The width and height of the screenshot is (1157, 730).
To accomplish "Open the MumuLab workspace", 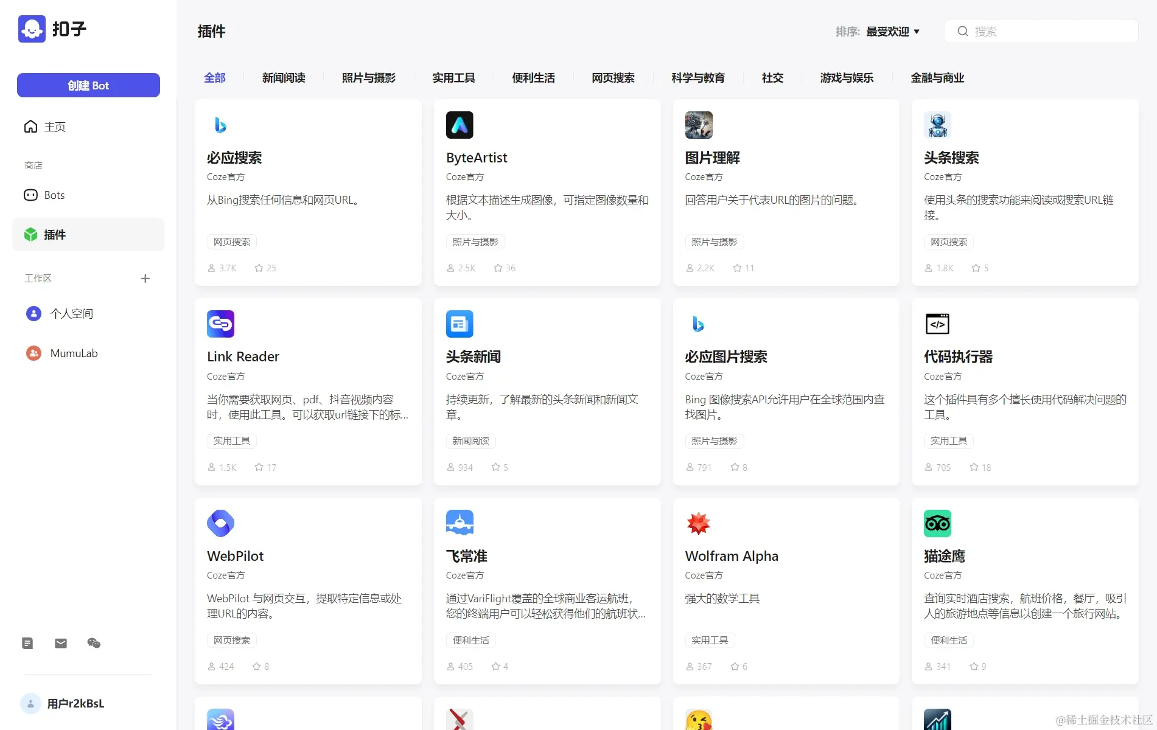I will [x=88, y=353].
